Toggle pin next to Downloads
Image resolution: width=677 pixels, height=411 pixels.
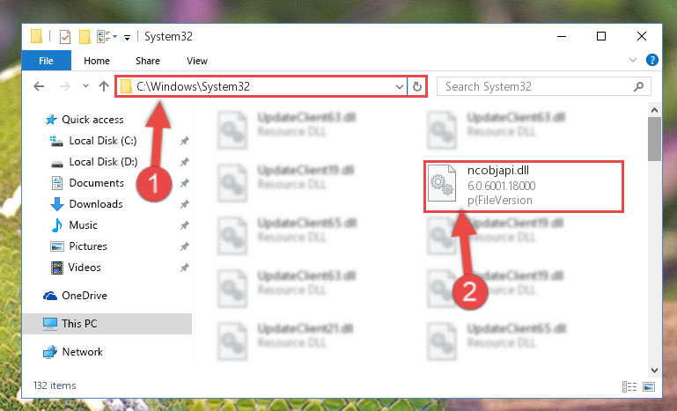(184, 204)
